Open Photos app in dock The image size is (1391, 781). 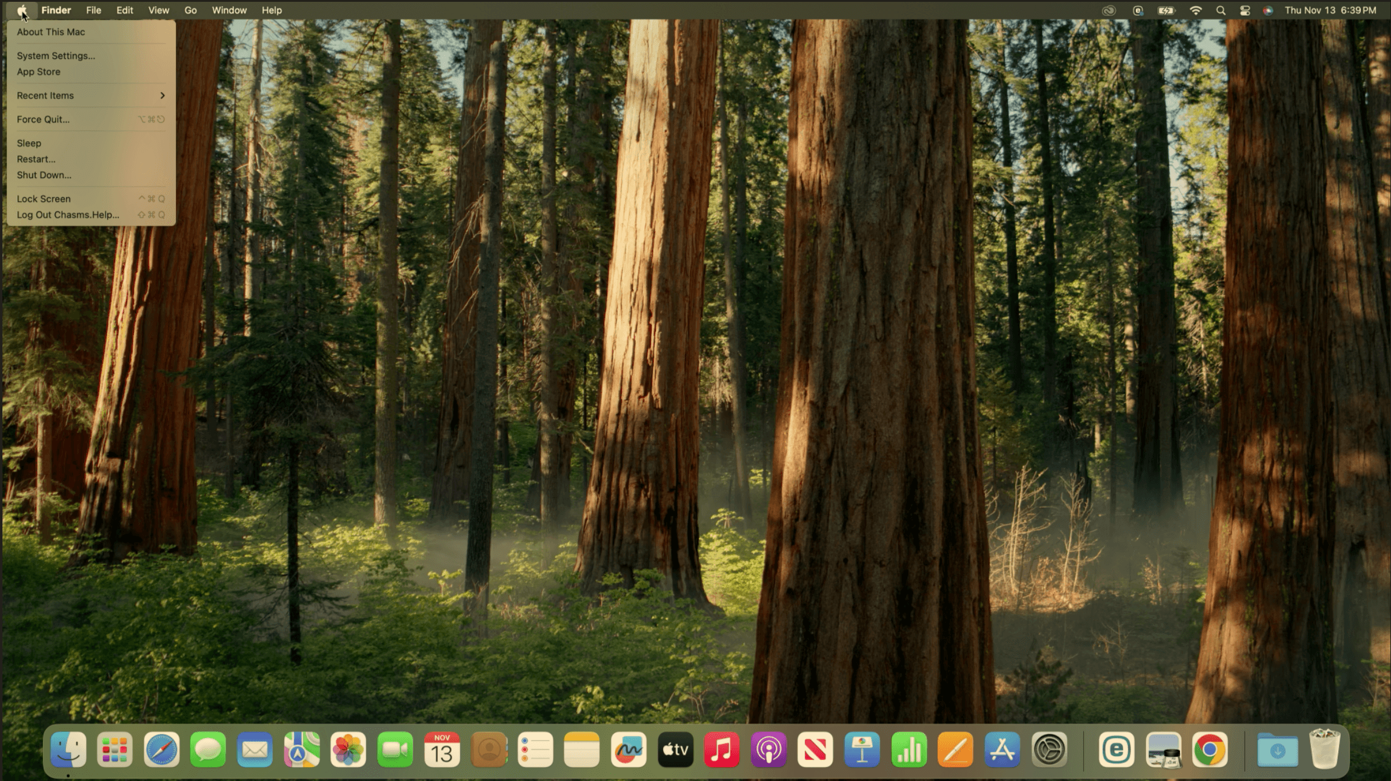pos(348,750)
